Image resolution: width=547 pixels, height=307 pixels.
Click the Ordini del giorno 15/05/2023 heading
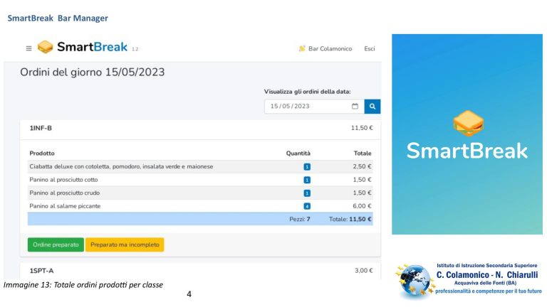[92, 72]
